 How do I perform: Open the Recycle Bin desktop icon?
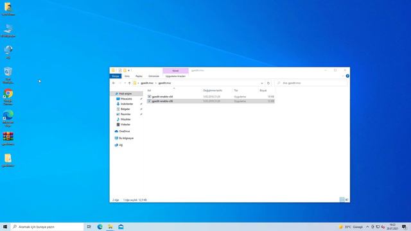(x=8, y=75)
